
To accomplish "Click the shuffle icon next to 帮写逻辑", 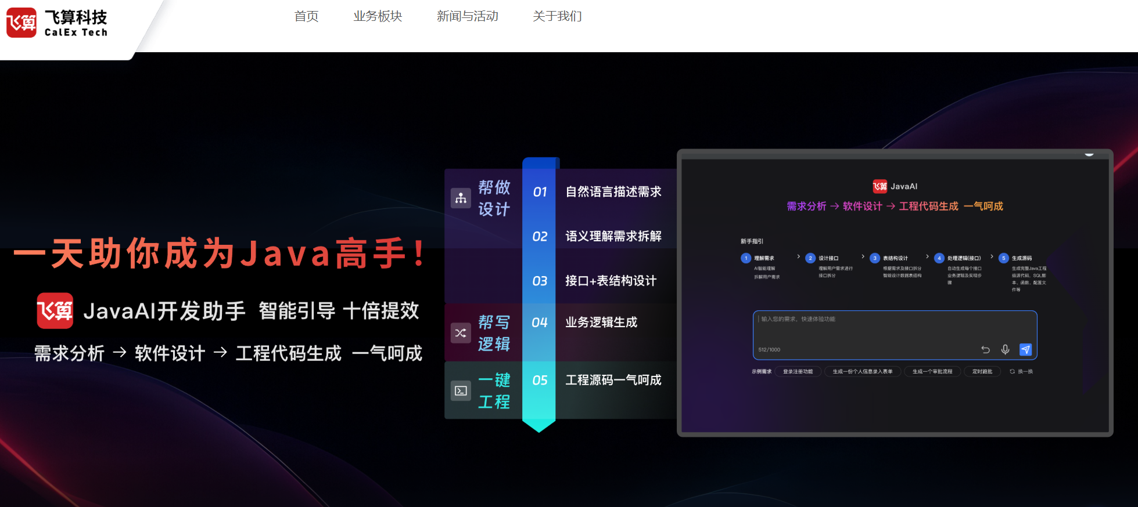I will [x=461, y=333].
